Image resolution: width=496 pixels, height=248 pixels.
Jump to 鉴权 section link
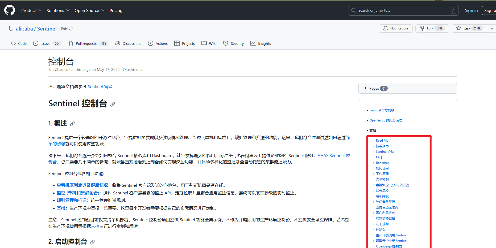pos(61,208)
